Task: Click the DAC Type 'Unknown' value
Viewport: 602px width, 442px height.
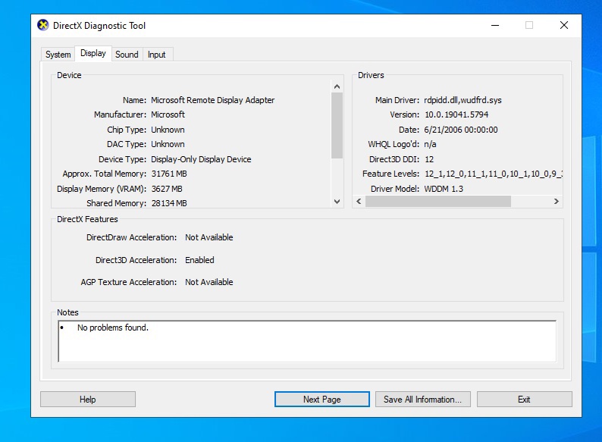Action: 168,144
